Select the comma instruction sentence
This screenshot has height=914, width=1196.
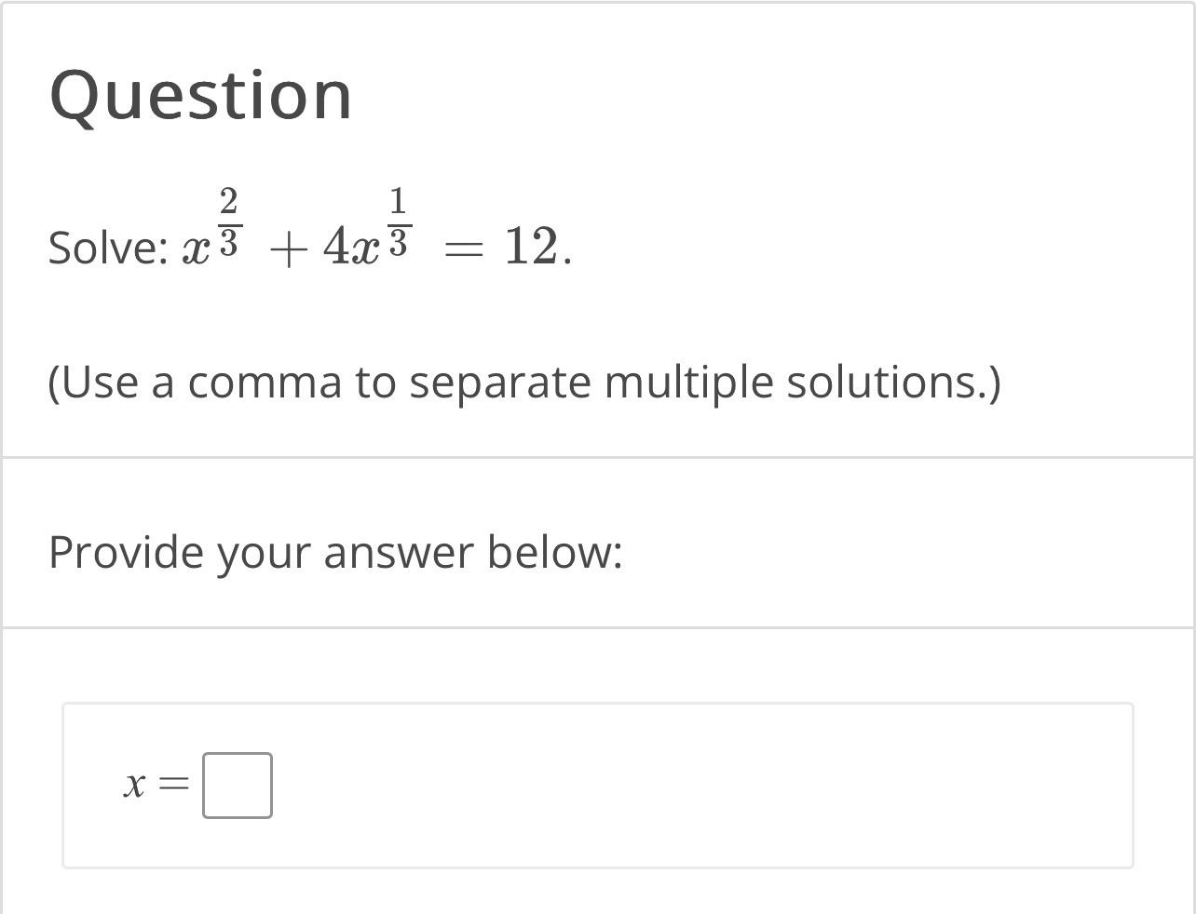pyautogui.click(x=525, y=381)
